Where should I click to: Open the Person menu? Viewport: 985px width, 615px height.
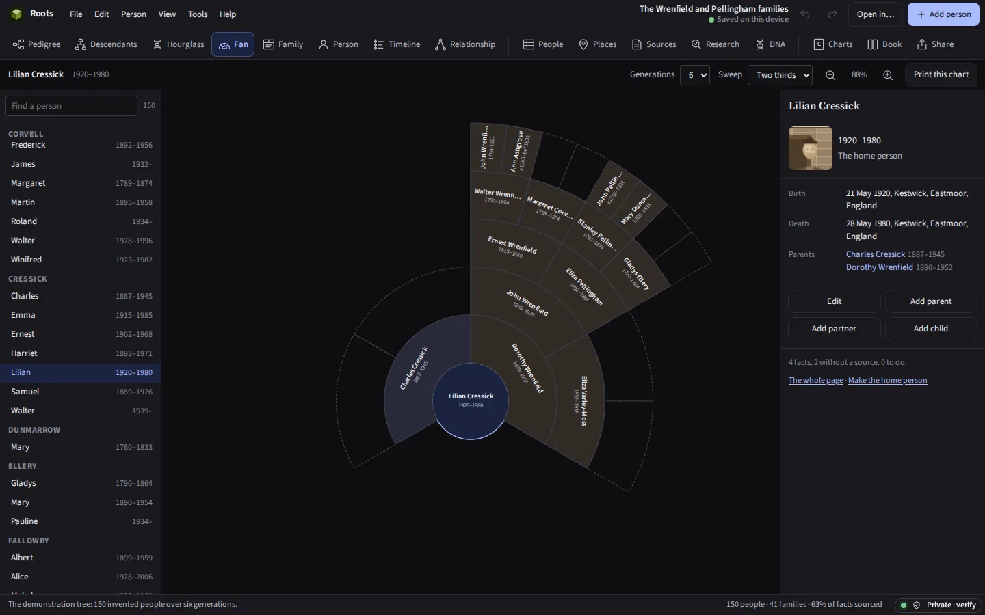[x=133, y=14]
